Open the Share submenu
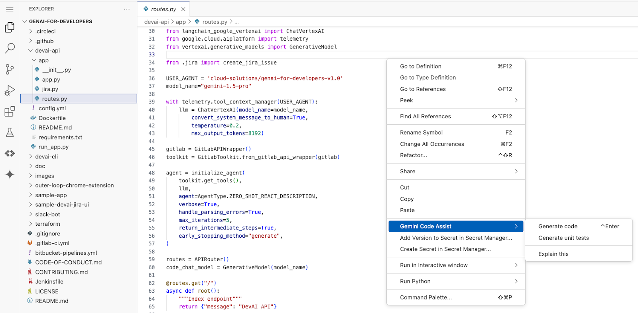Screen dimensions: 638x313 coord(456,171)
